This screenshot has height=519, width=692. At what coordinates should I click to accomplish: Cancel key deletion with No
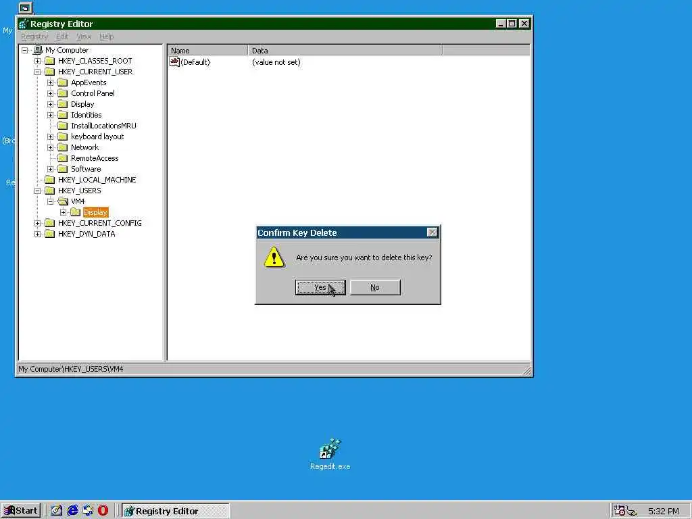(375, 287)
